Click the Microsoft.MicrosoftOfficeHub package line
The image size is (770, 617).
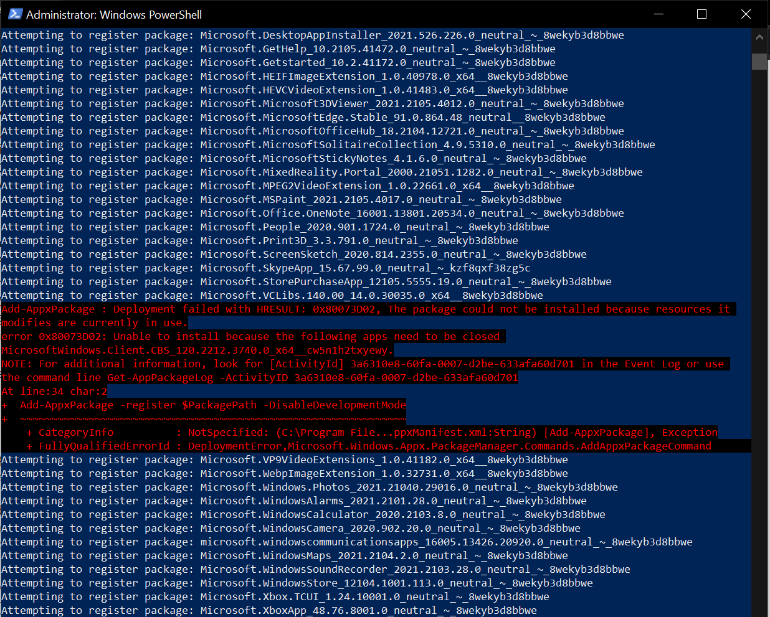coord(313,131)
